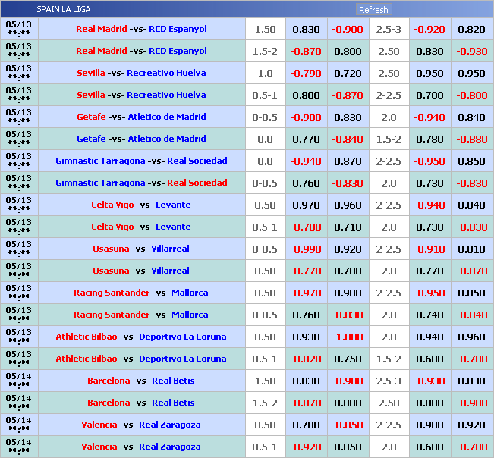494x458 pixels.
Task: Click -0.880 odds for Getafe match
Action: [x=471, y=139]
